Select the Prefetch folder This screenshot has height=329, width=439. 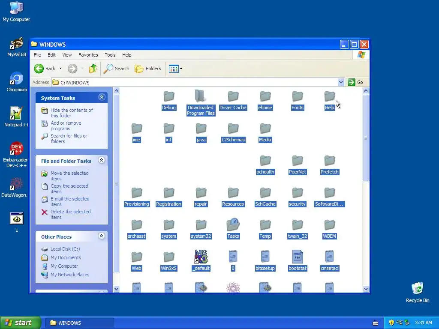(330, 165)
